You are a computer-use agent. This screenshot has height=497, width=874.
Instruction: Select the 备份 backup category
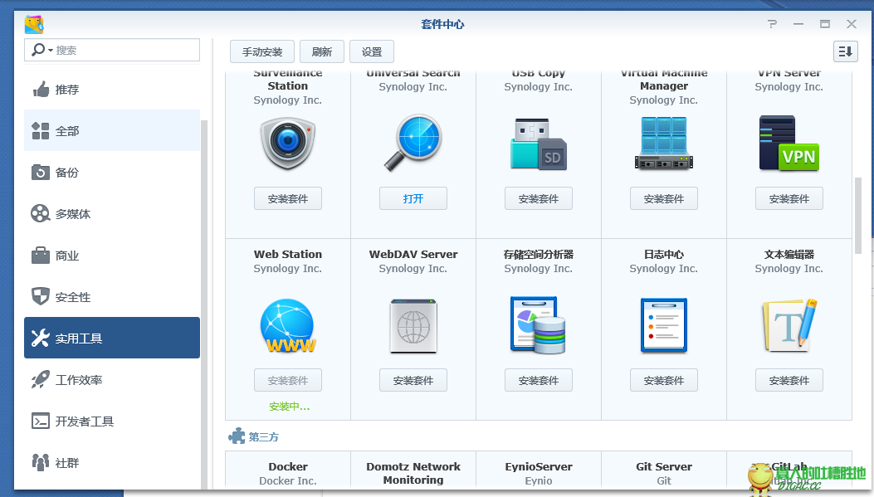pyautogui.click(x=112, y=173)
